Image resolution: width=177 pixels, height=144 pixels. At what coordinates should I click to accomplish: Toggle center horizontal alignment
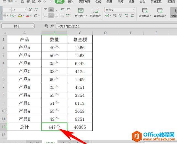[x=51, y=15]
